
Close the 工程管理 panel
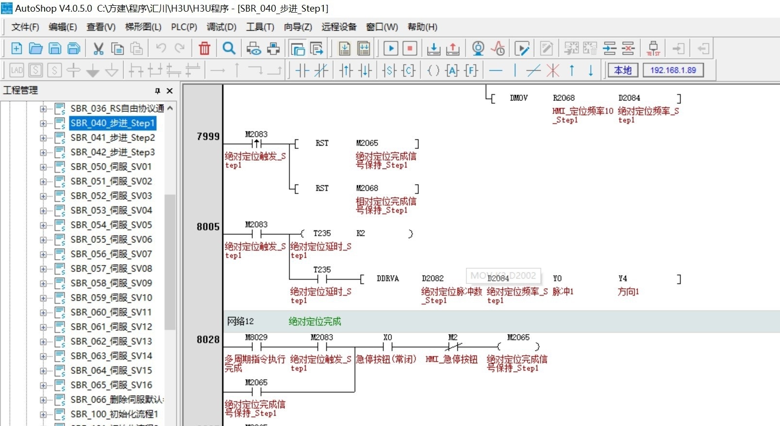[x=169, y=91]
